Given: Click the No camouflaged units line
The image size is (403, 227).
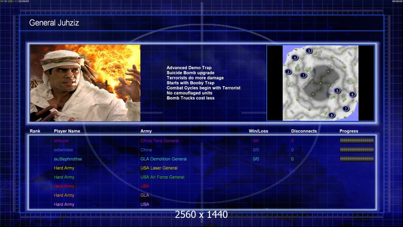Looking at the screenshot, I should (189, 93).
